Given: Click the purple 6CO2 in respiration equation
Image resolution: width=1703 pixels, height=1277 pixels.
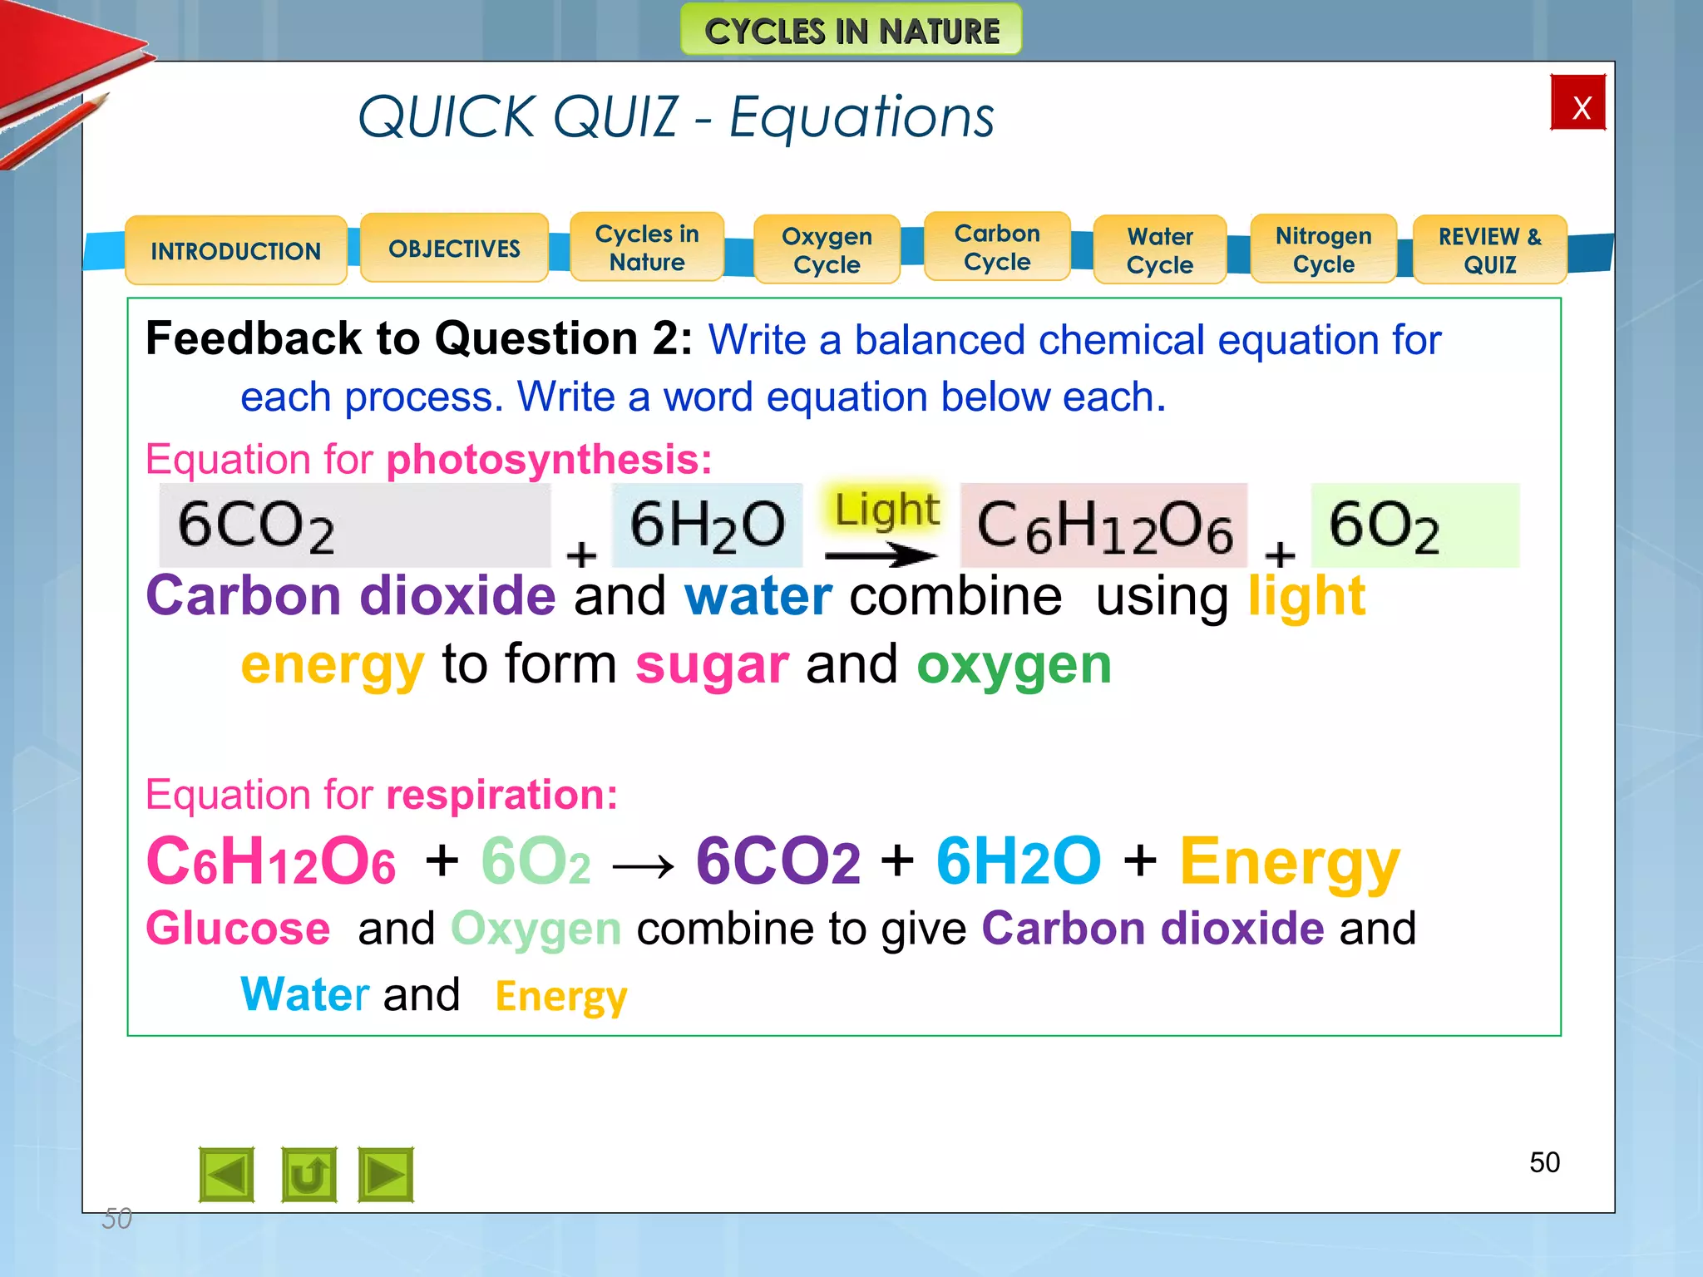Looking at the screenshot, I should 778,861.
